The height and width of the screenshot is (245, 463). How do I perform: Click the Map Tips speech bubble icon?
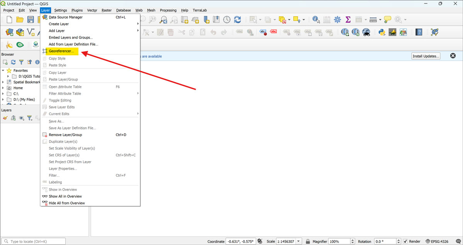(387, 19)
